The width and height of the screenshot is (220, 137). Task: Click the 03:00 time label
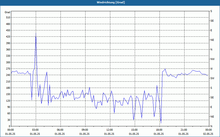pyautogui.click(x=35, y=130)
